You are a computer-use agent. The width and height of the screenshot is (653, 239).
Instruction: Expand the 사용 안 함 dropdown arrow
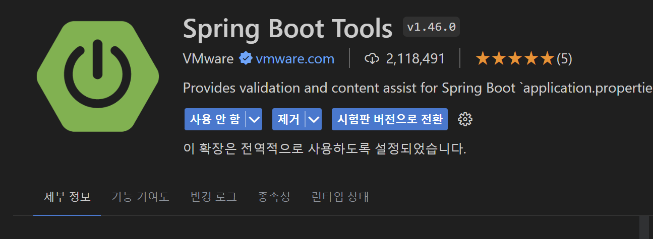(255, 119)
